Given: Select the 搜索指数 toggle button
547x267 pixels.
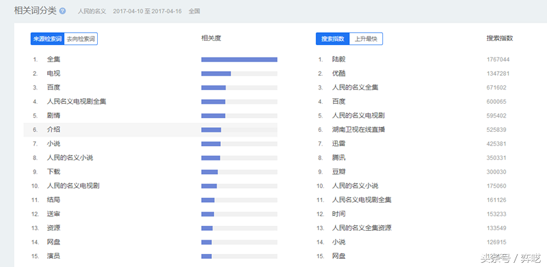Looking at the screenshot, I should (332, 39).
